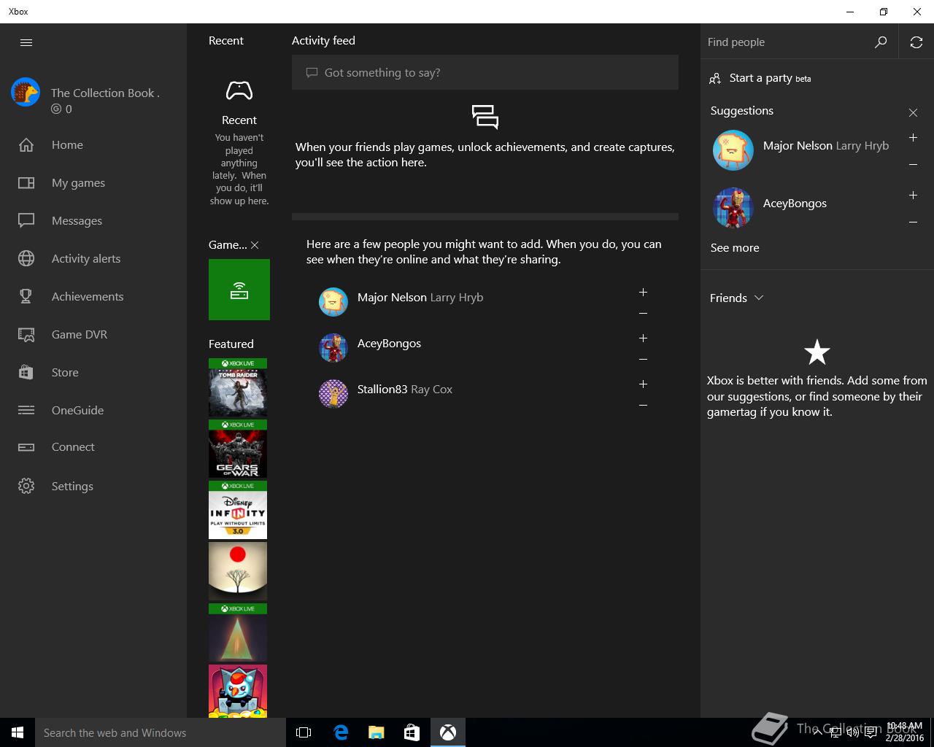Open Windows Start menu

[x=18, y=732]
